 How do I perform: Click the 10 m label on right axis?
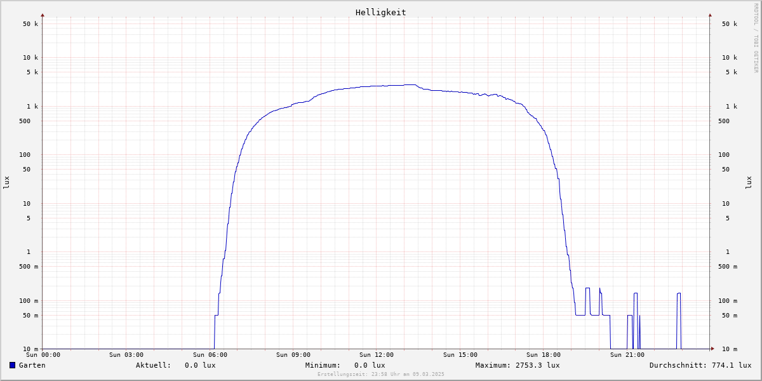[x=730, y=349]
